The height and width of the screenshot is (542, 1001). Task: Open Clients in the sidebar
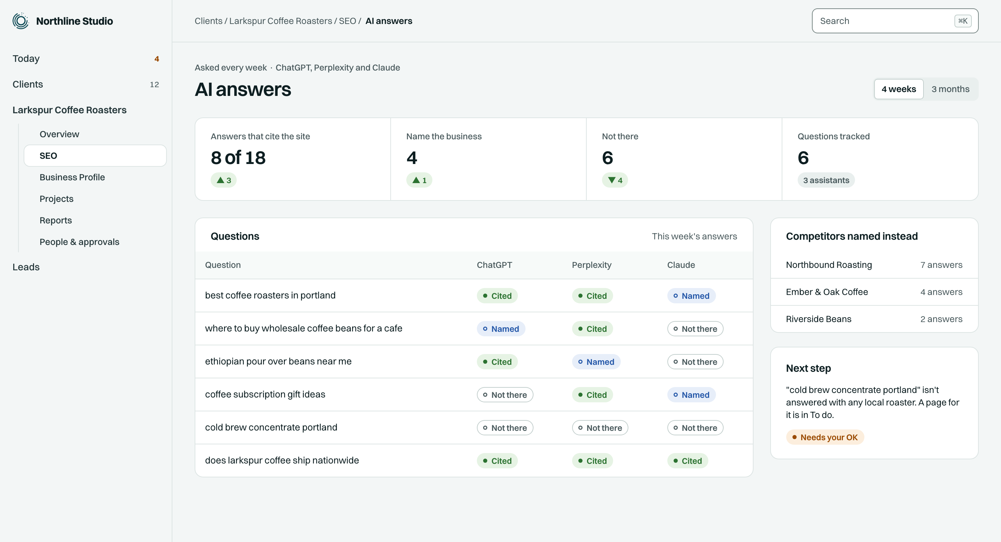86,84
